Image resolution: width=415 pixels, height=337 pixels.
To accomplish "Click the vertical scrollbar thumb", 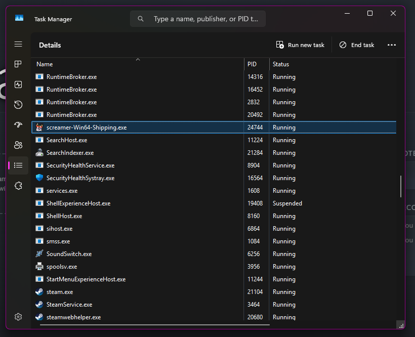I will [401, 186].
